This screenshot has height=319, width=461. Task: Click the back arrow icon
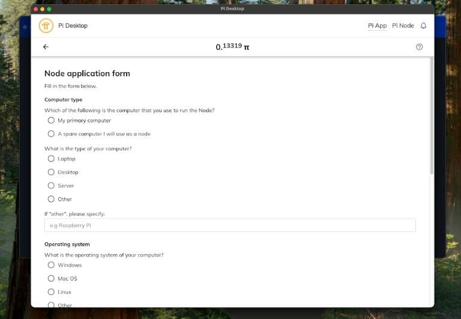tap(46, 47)
